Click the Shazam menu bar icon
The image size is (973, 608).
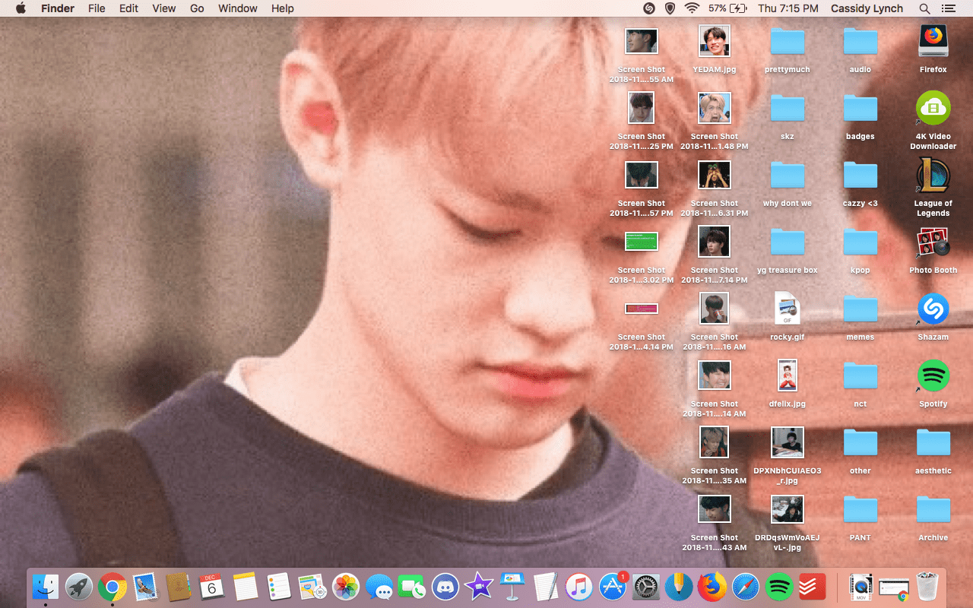pos(649,8)
